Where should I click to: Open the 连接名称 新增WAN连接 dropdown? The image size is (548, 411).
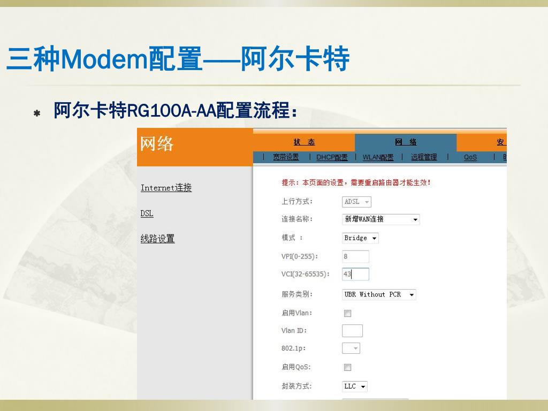coord(380,219)
